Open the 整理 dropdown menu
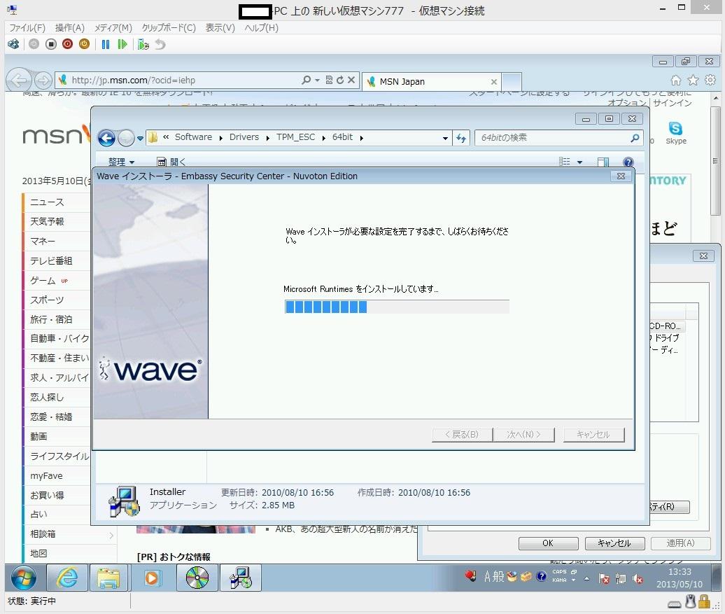 tap(121, 162)
